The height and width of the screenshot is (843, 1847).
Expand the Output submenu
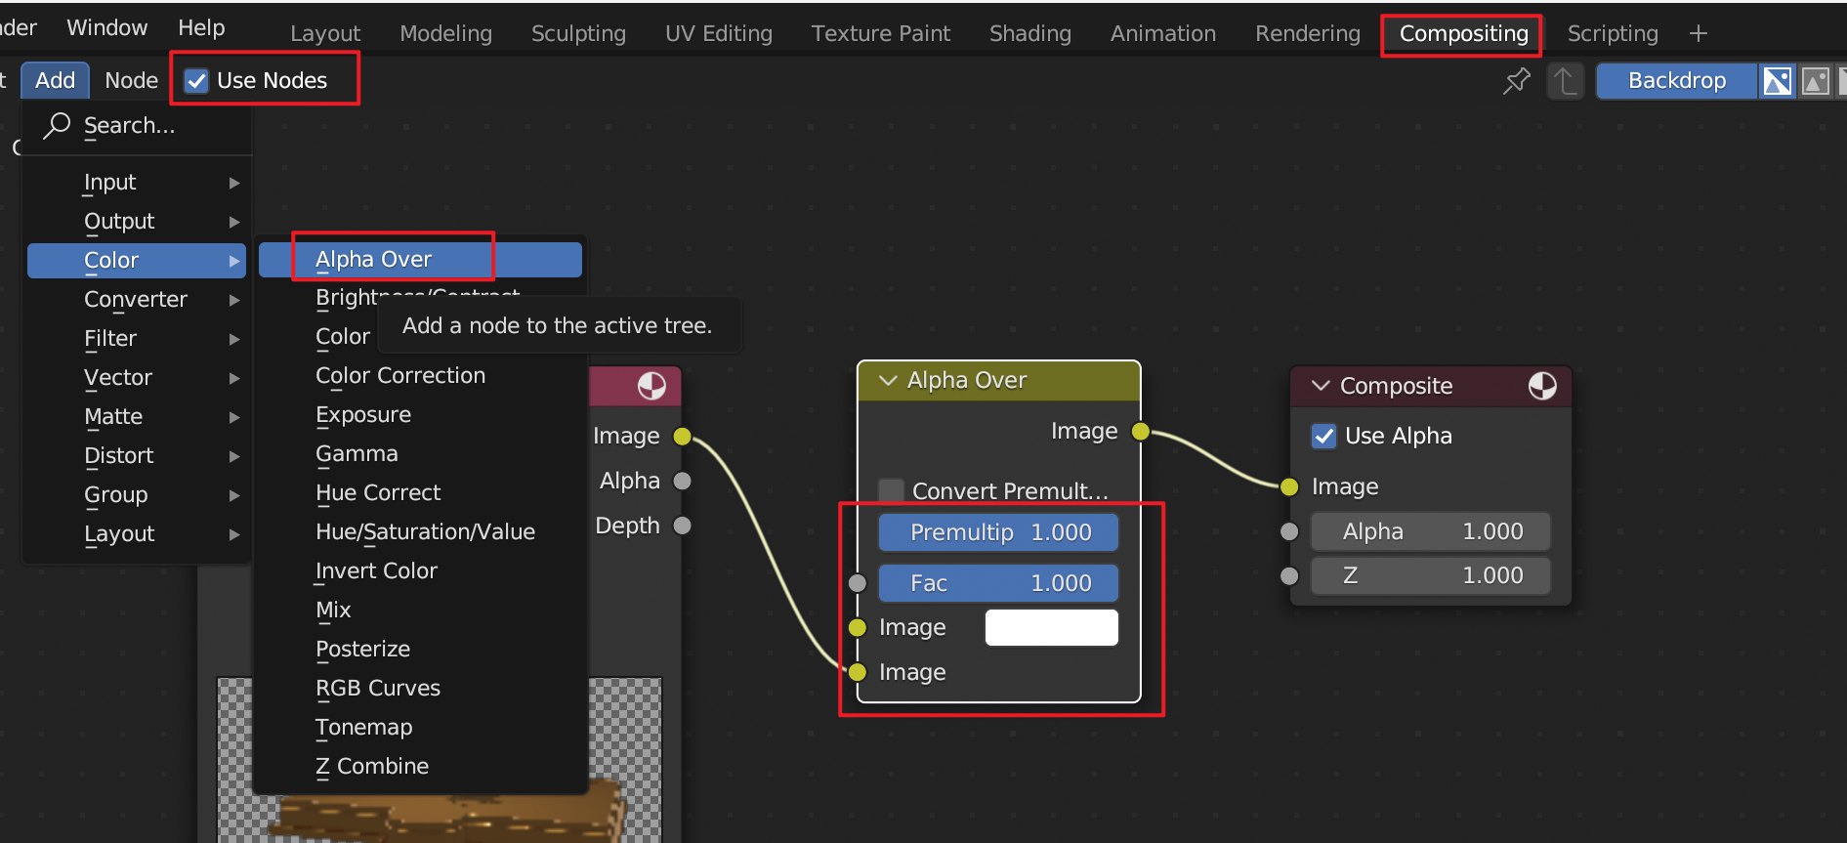137,222
